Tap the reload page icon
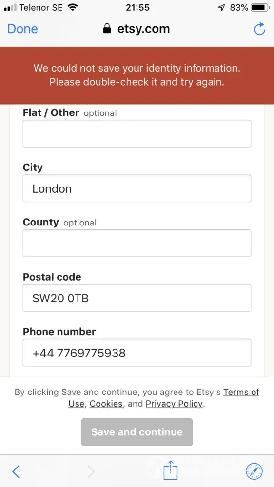 click(x=259, y=29)
